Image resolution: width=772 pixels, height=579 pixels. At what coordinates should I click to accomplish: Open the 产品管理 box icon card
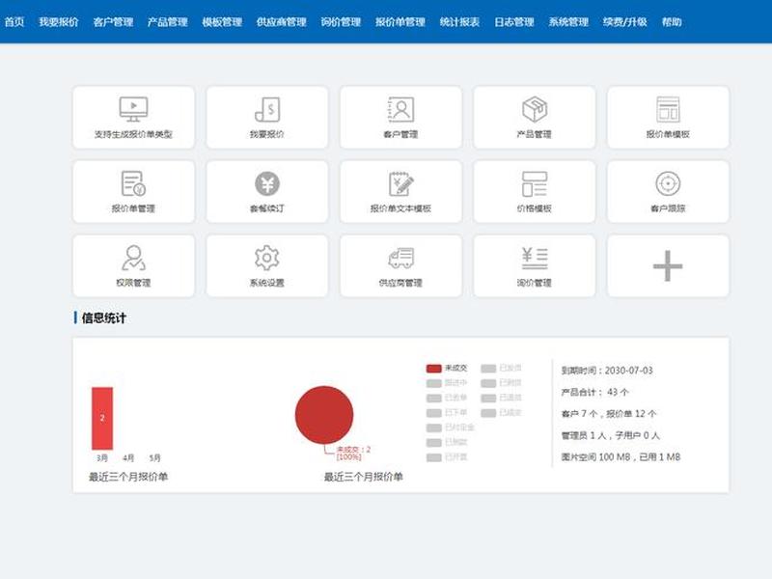point(535,118)
